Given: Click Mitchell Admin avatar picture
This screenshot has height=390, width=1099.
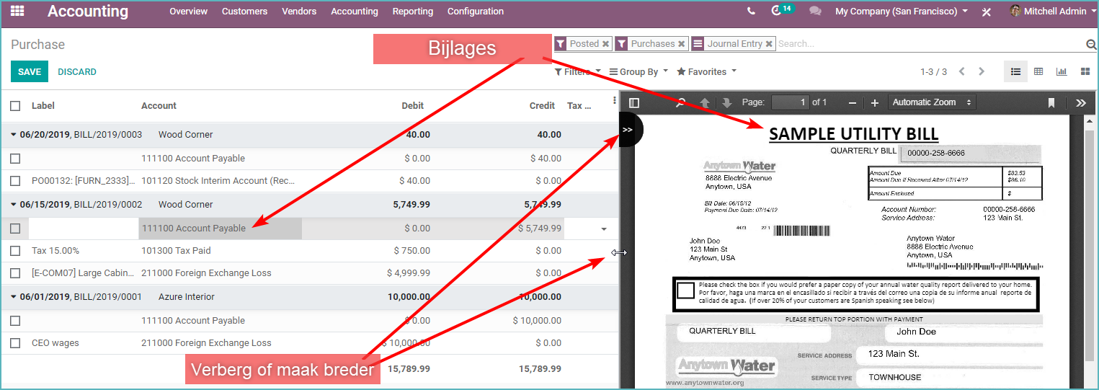Looking at the screenshot, I should pos(1016,12).
